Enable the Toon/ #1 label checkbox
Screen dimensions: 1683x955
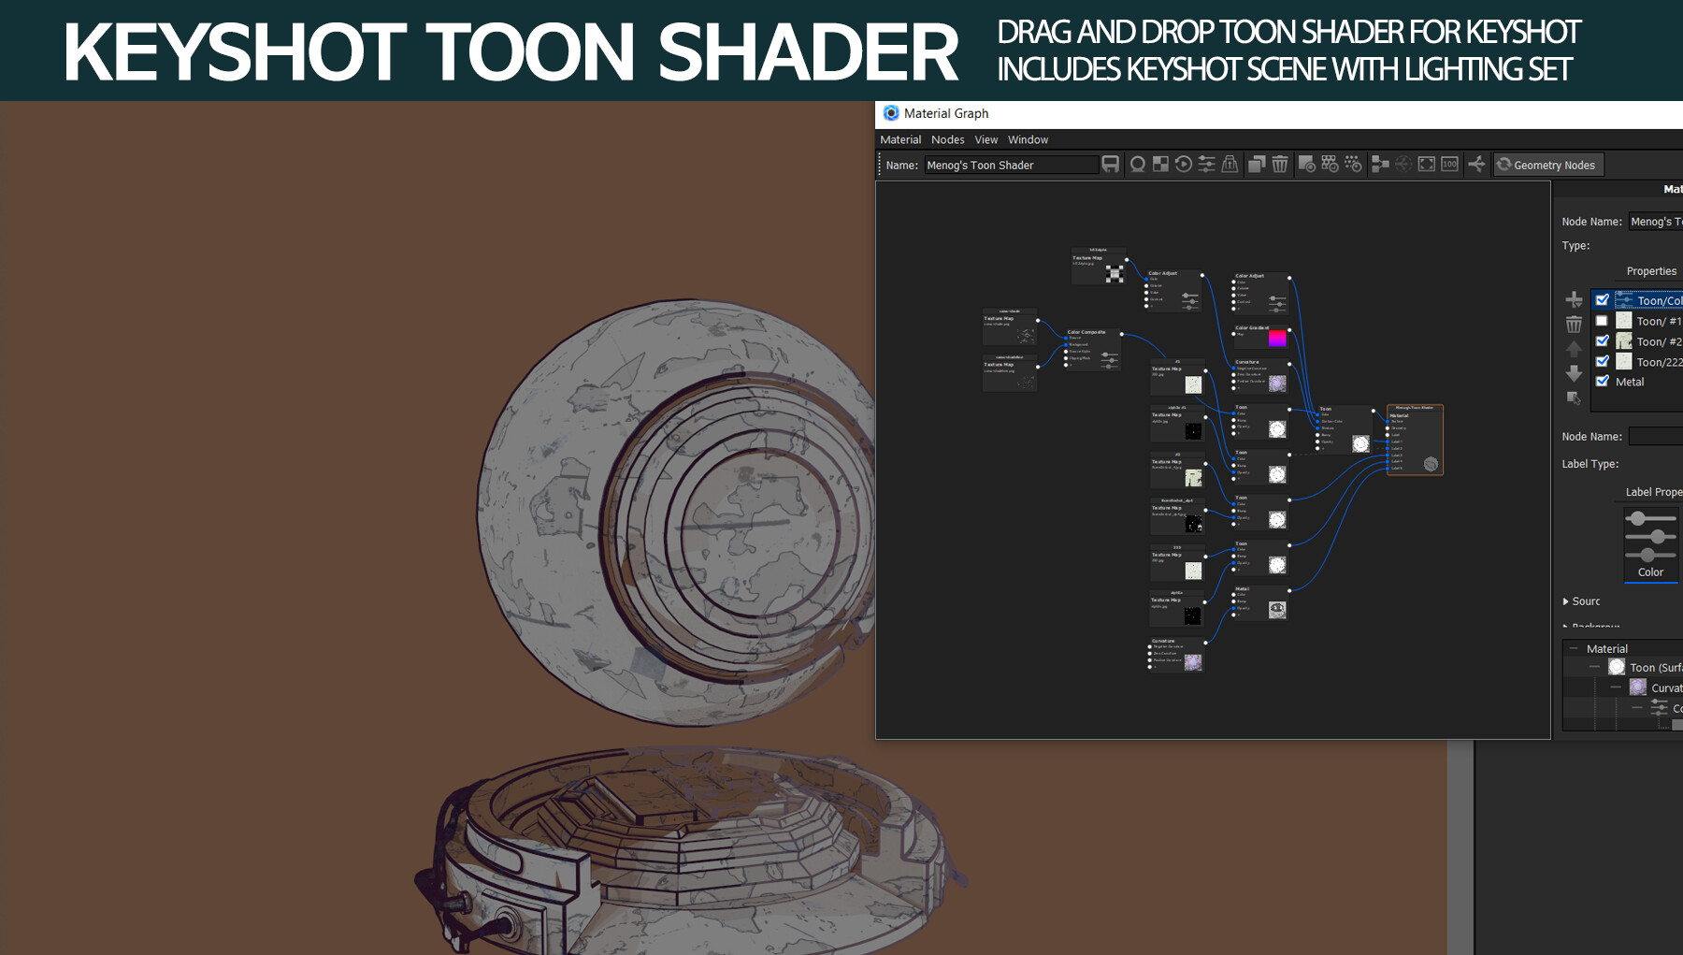(x=1602, y=321)
